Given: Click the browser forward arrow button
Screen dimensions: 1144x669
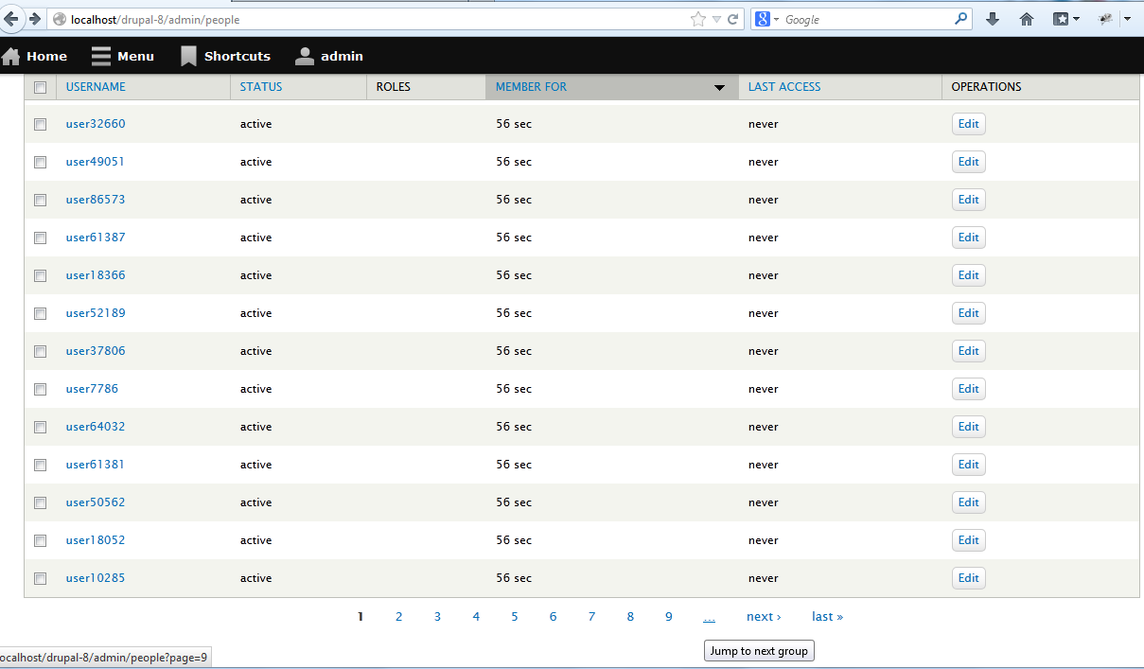Looking at the screenshot, I should click(x=35, y=19).
